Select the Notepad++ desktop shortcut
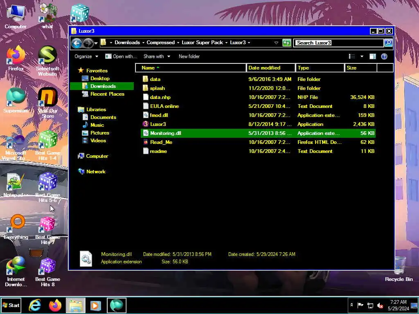The image size is (419, 314). (16, 185)
